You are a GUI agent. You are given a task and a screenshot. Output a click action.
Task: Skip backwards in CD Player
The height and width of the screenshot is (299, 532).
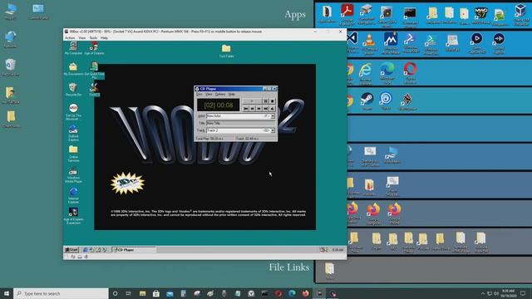coord(253,109)
